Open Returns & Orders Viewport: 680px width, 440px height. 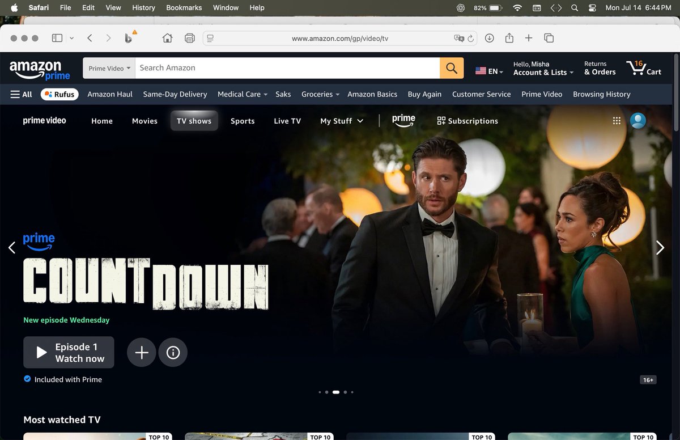pyautogui.click(x=600, y=68)
